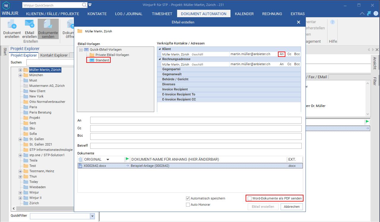
Task: Click the Müller Martin folder icon in dialog header
Action: (80, 31)
